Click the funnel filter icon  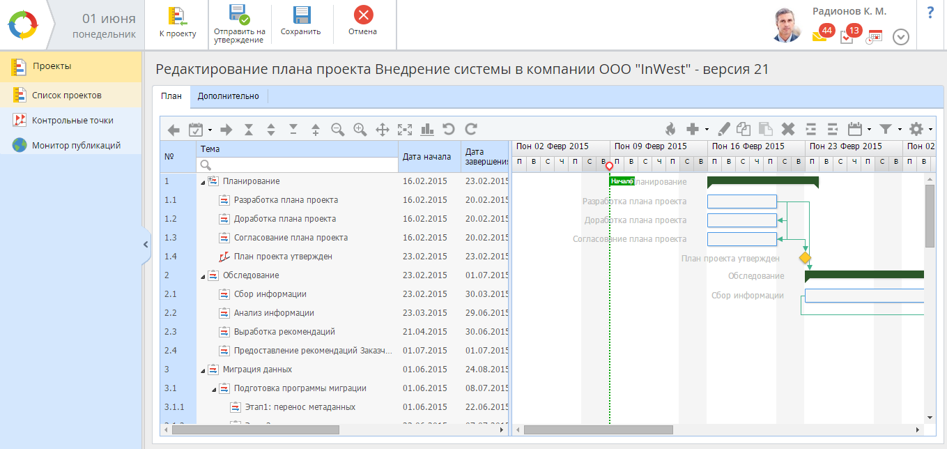(x=886, y=129)
